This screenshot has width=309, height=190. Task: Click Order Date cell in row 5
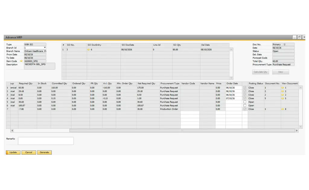pyautogui.click(x=234, y=102)
